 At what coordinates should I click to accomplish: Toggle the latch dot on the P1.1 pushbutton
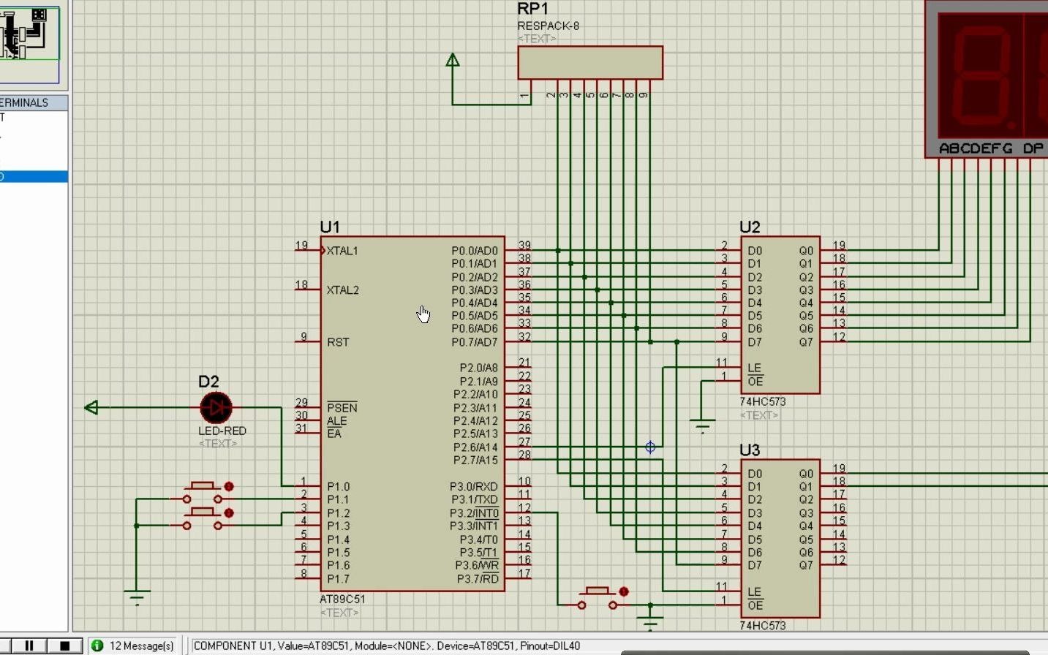click(229, 486)
